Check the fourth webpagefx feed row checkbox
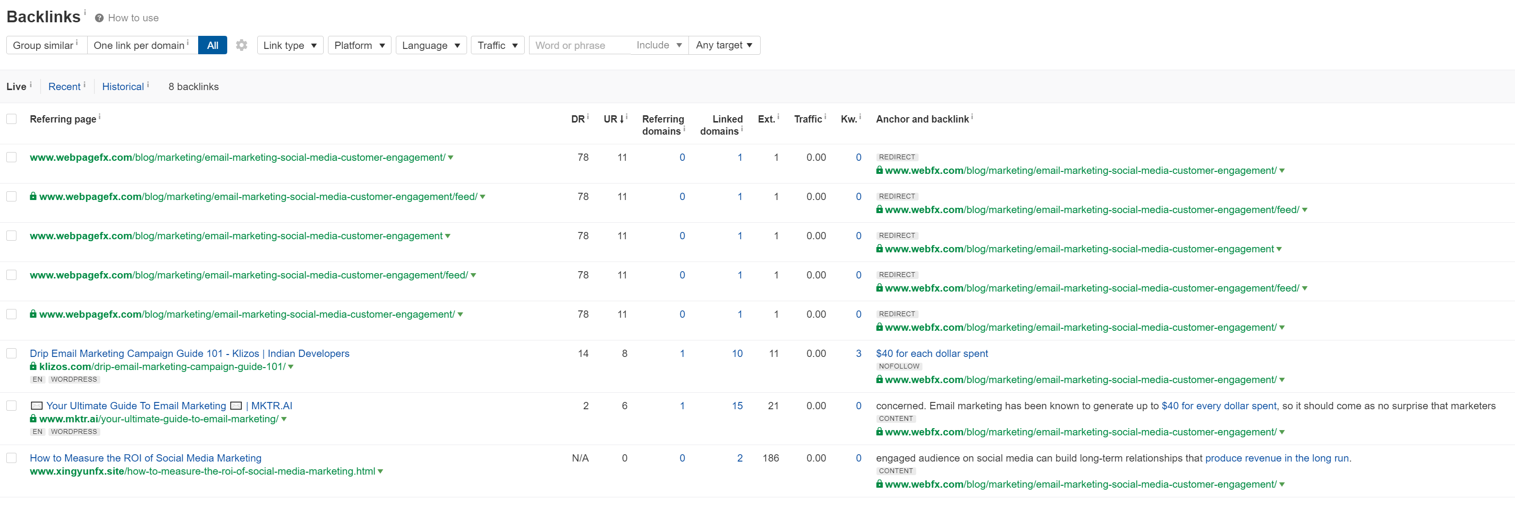This screenshot has height=509, width=1515. [x=11, y=275]
